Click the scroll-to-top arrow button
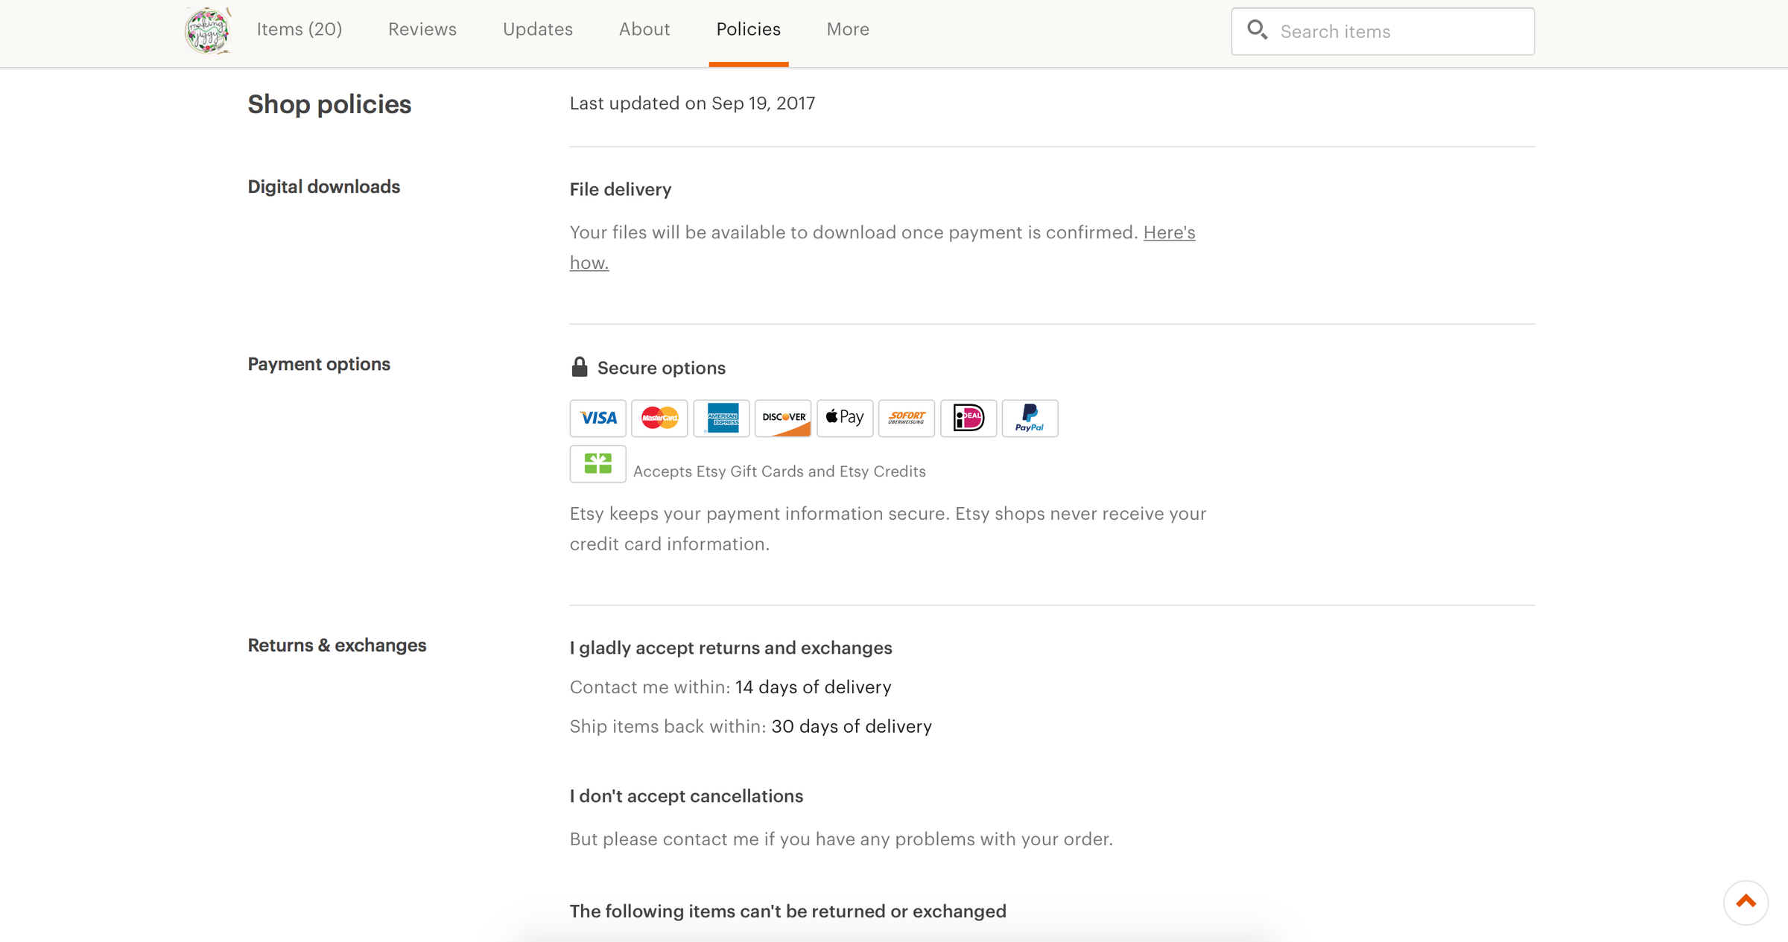 point(1746,903)
